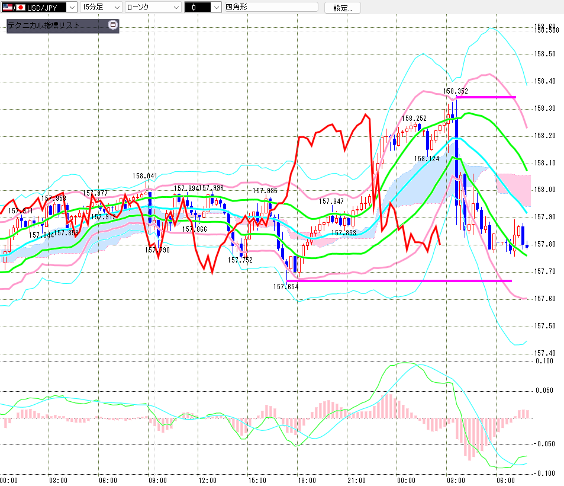The width and height of the screenshot is (564, 486).
Task: Click the 09:00 time axis label
Action: [157, 481]
